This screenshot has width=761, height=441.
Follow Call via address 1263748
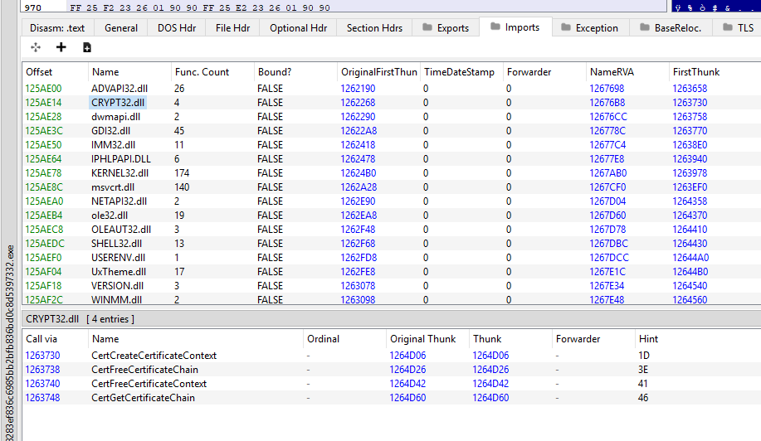[x=42, y=398]
